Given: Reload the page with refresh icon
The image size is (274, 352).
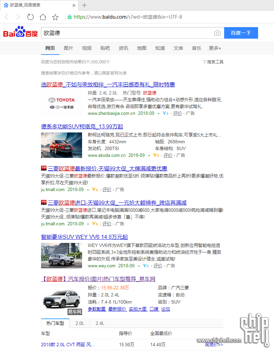Looking at the screenshot, I should click(x=30, y=17).
